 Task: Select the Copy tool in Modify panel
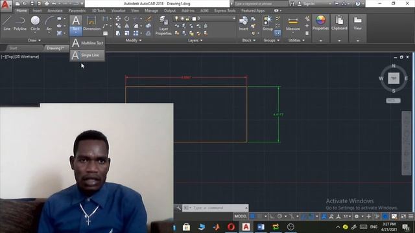click(118, 26)
